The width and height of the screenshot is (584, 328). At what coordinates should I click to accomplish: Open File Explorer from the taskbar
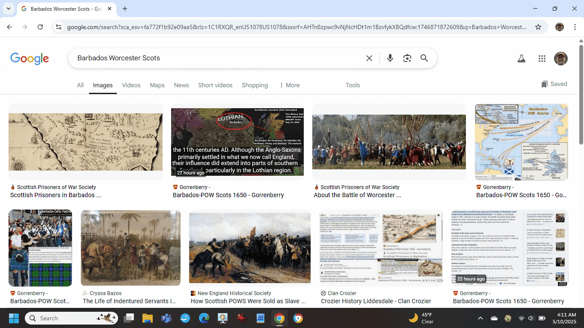click(x=147, y=318)
